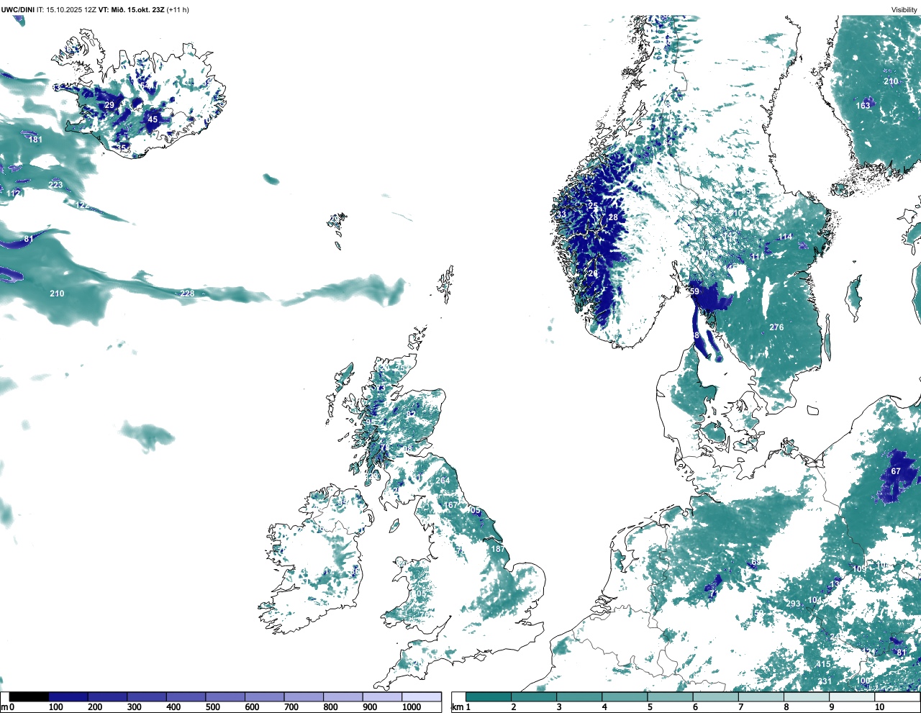The height and width of the screenshot is (713, 921).
Task: Click value 163 over Finland
Action: pos(863,106)
